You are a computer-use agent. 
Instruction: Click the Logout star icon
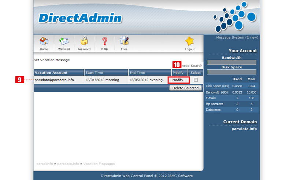click(190, 41)
